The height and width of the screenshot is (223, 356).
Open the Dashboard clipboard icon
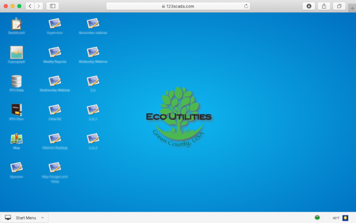pos(16,24)
